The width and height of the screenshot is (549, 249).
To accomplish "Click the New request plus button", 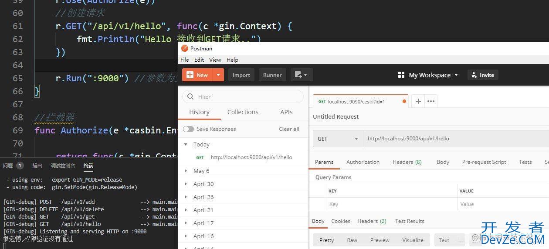I will (197, 75).
